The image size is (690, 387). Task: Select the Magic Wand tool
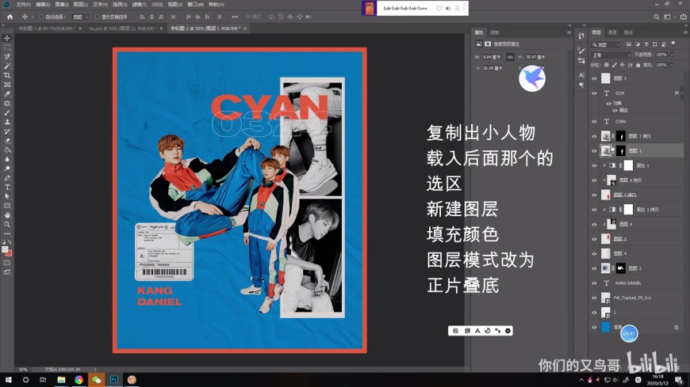pos(7,66)
